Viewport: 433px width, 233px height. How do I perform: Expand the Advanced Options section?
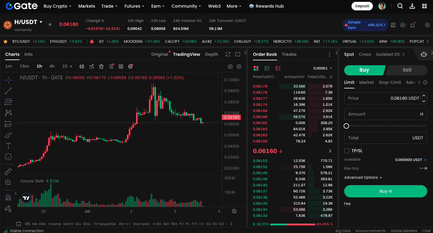click(x=363, y=177)
